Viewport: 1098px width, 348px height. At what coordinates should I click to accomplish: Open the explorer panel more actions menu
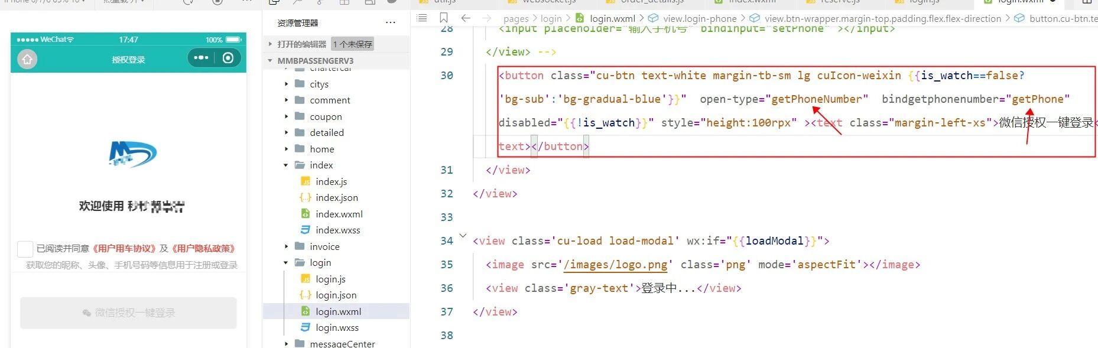point(391,22)
